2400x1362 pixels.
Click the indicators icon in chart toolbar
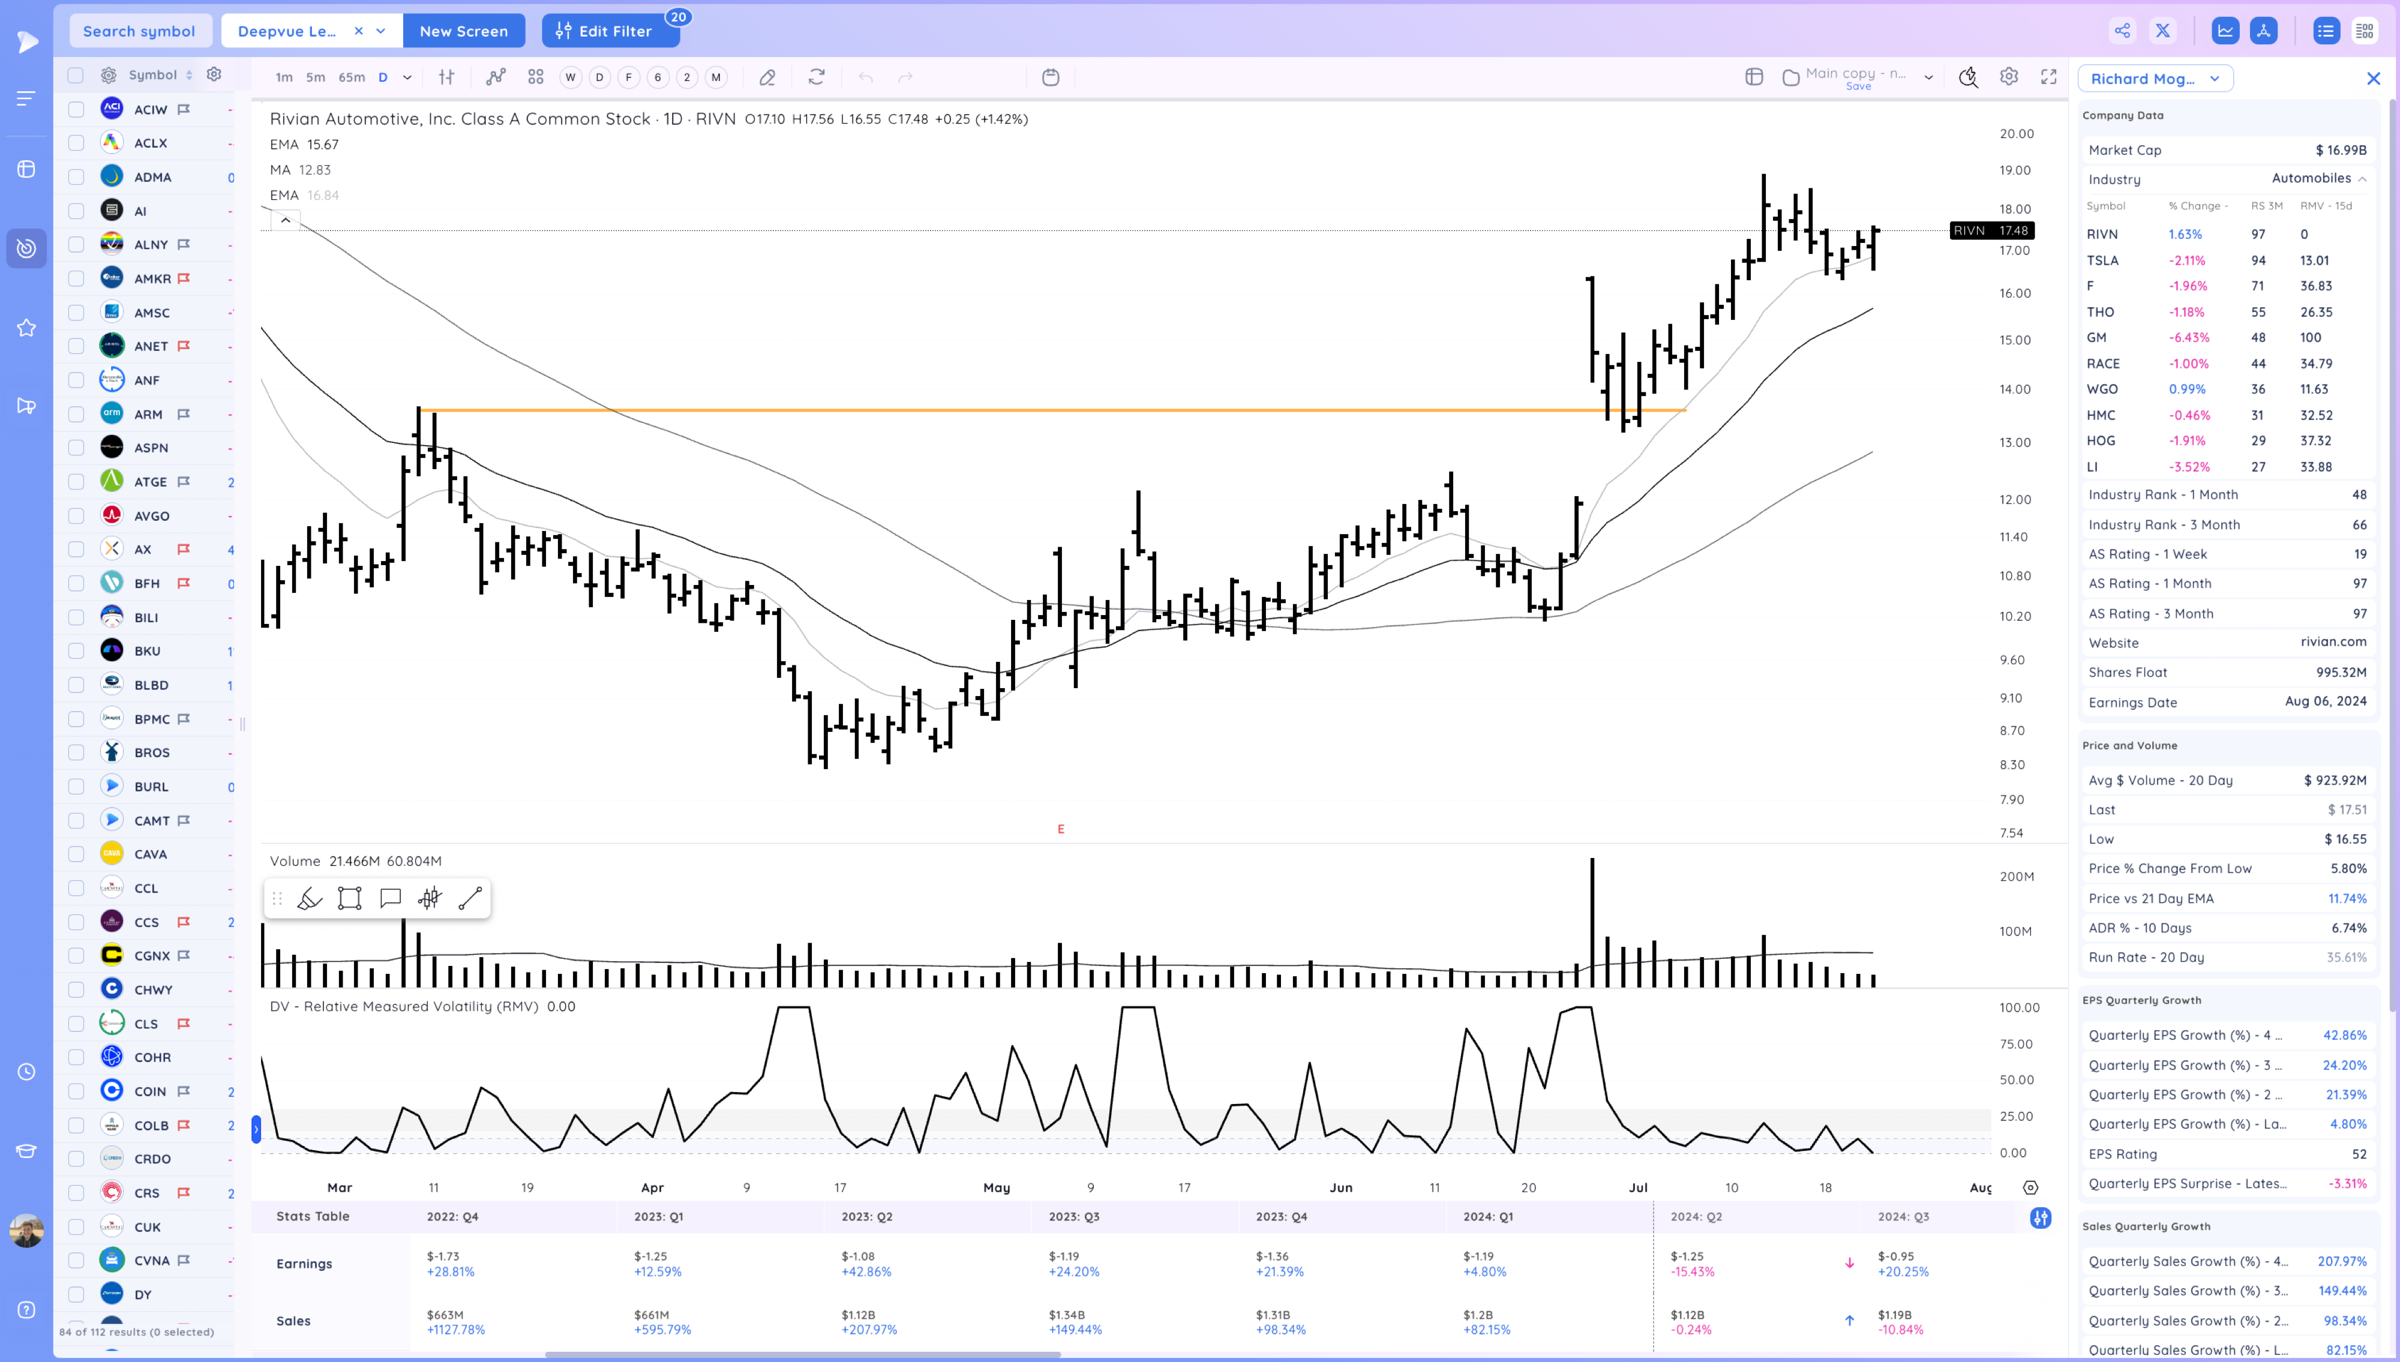pos(496,77)
